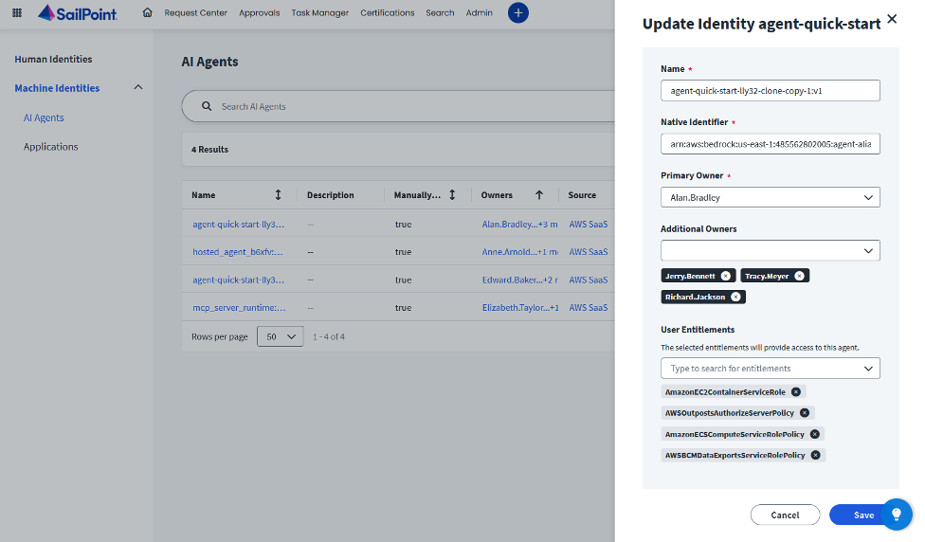This screenshot has height=542, width=925.
Task: Click the SailPoint logo
Action: 78,13
